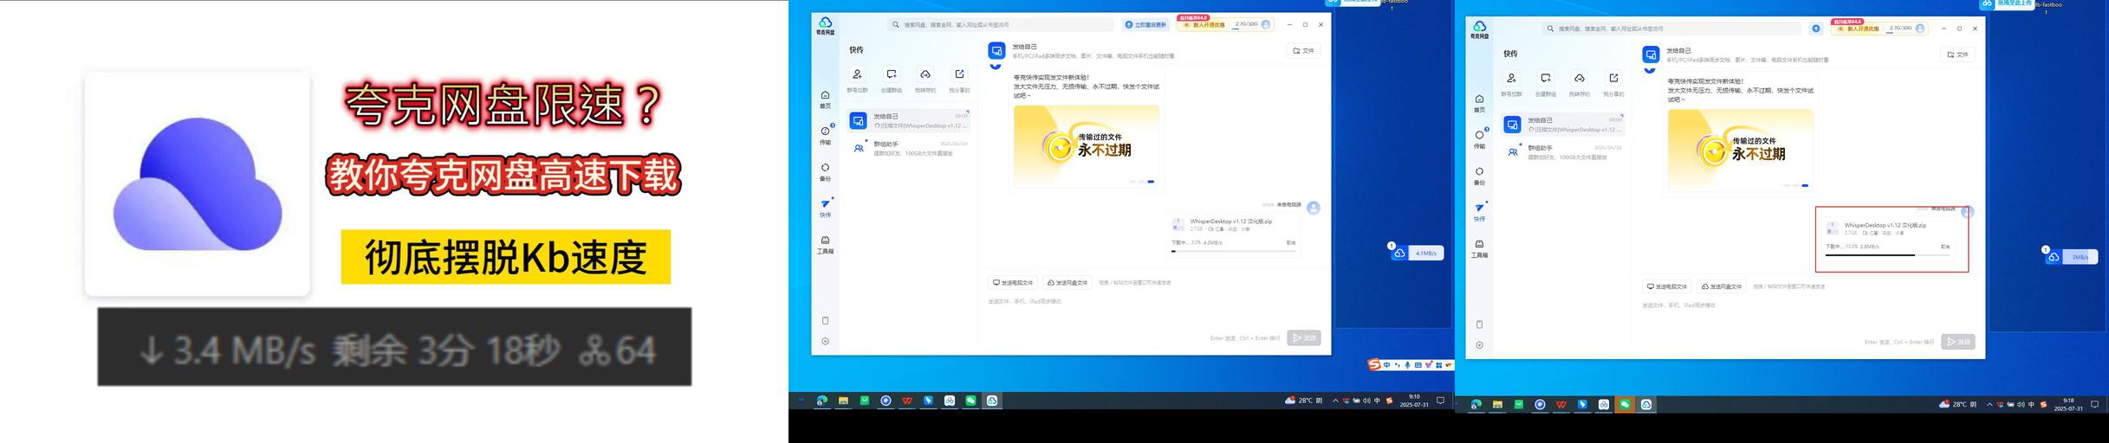Click 发送电脑文件 in left Quark window
The width and height of the screenshot is (2109, 443).
pos(1013,283)
